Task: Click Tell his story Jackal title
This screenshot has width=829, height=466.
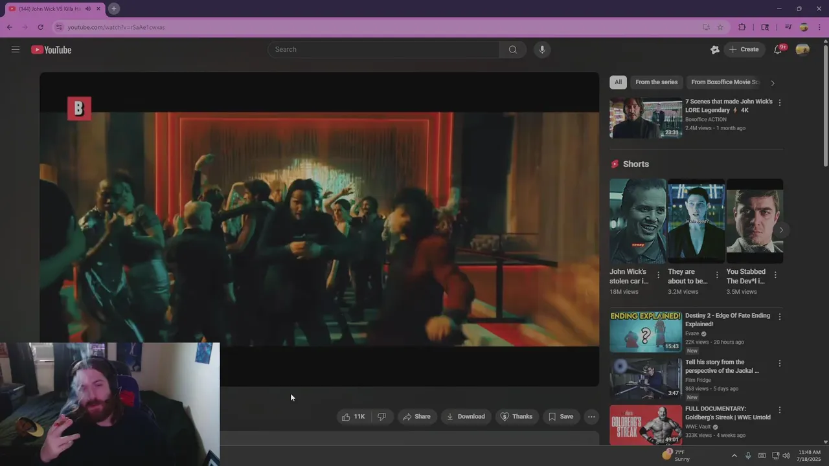Action: tap(722, 366)
